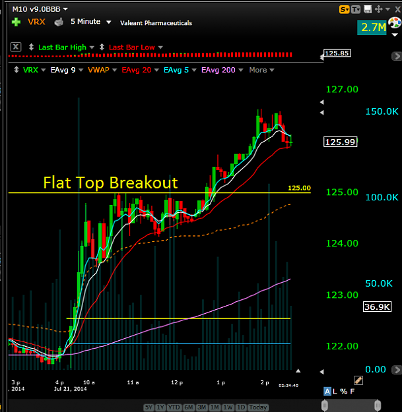
Task: Click the up-down arrows before Last Bar Low
Action: tap(102, 47)
